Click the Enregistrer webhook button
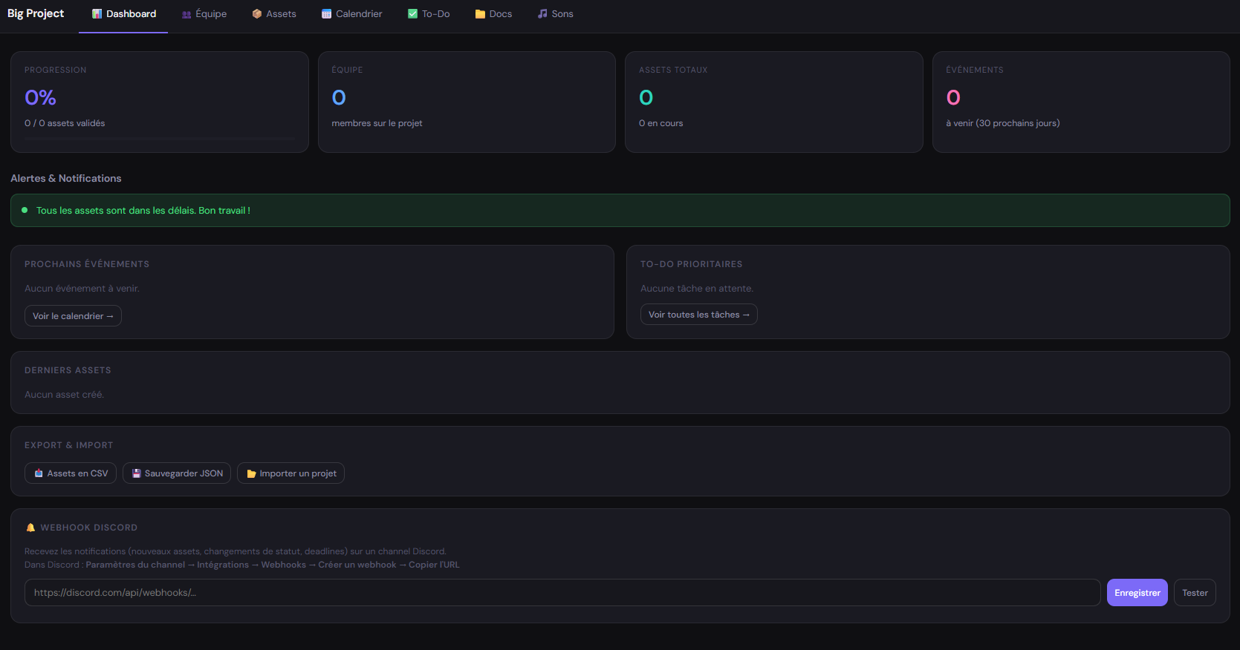 coord(1137,593)
